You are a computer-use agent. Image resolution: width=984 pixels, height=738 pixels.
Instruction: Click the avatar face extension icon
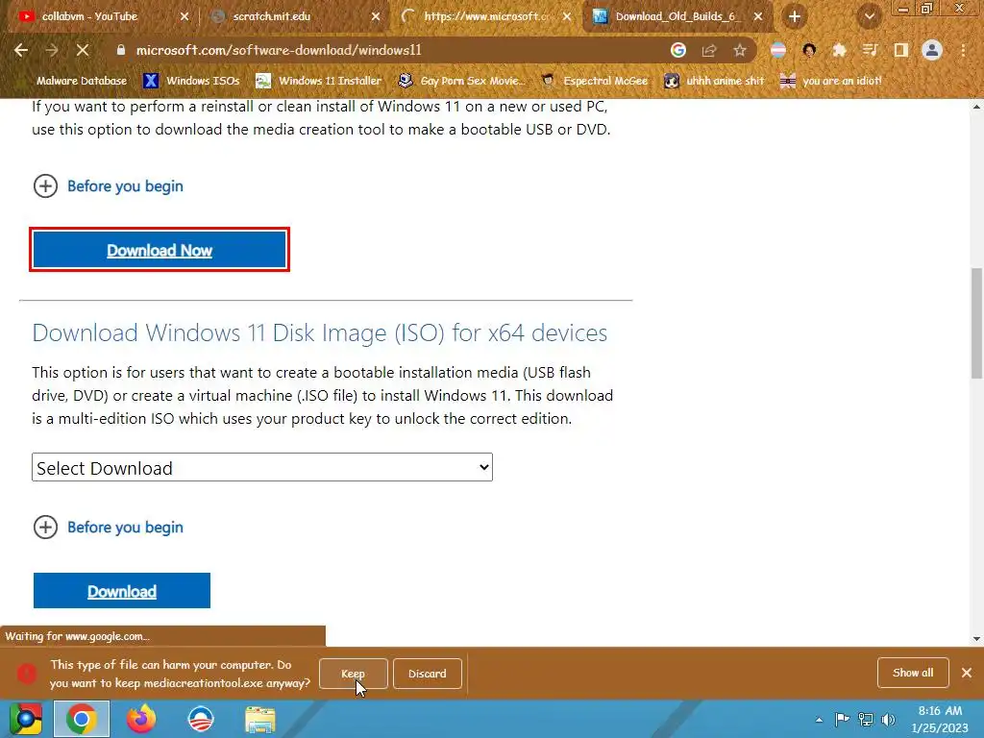pyautogui.click(x=809, y=50)
